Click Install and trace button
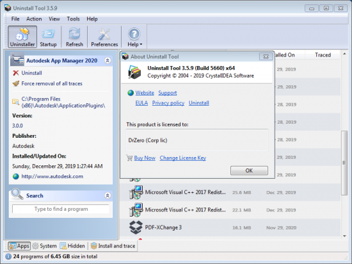 [113, 246]
